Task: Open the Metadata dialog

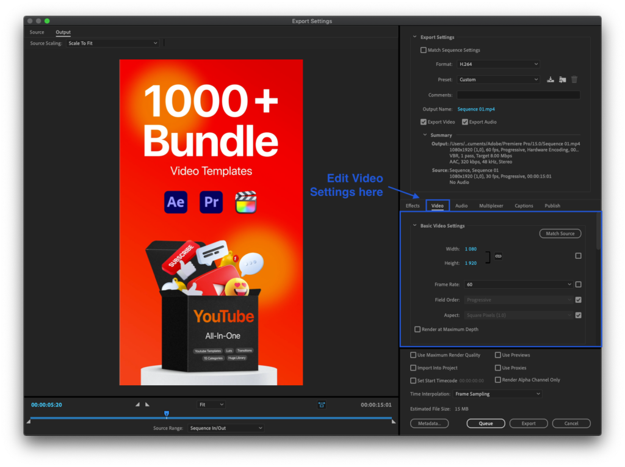Action: pos(429,424)
